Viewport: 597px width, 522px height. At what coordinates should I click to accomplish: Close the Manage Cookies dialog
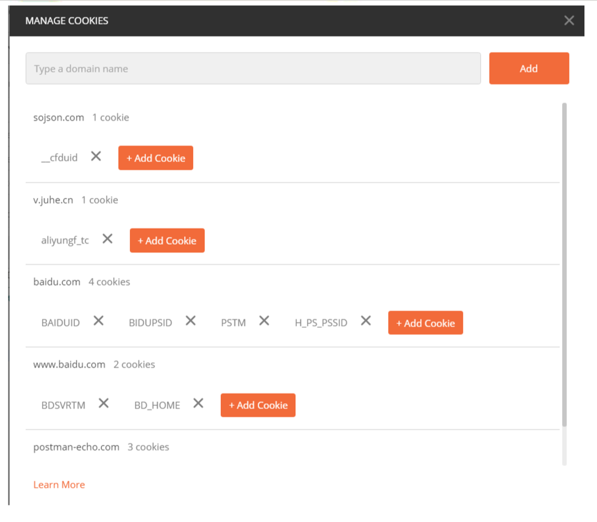(569, 21)
